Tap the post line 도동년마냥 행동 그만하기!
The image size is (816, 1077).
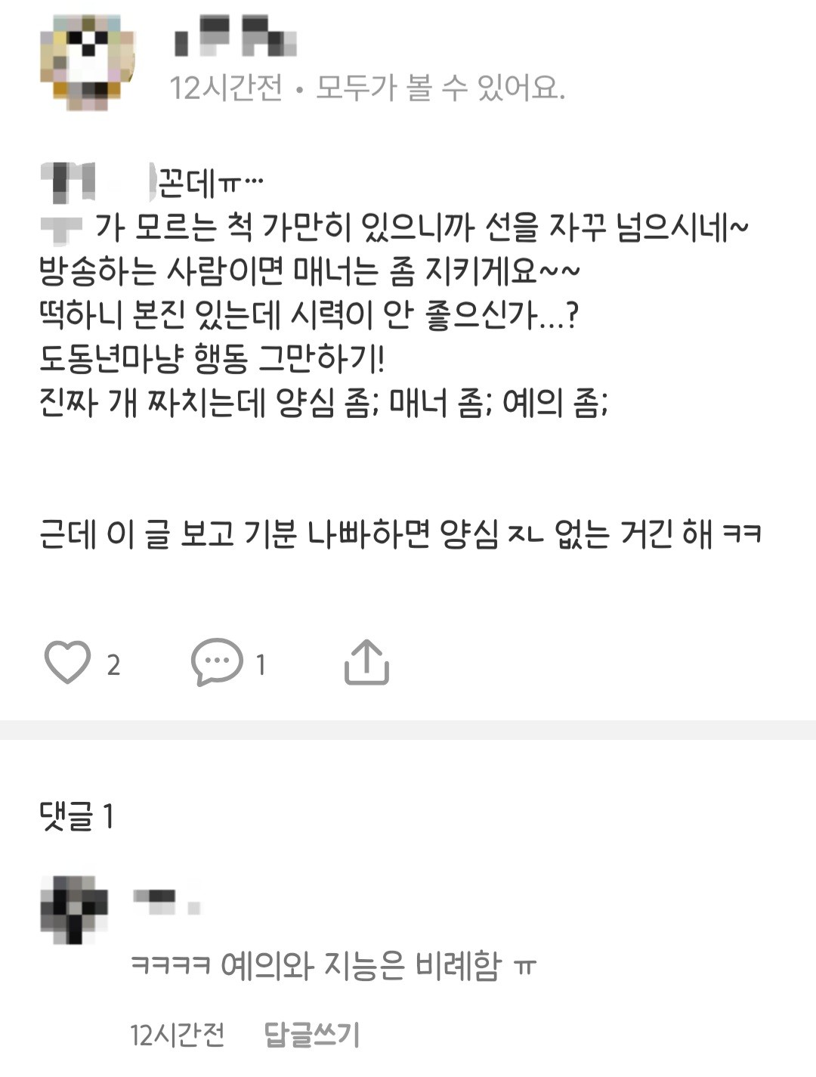click(x=212, y=358)
